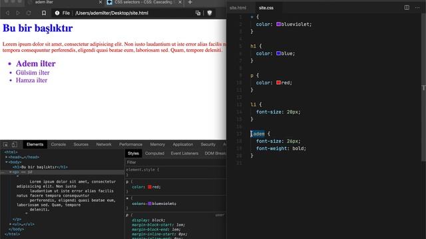This screenshot has width=426, height=239.
Task: Select the Computed sidebar tab
Action: pyautogui.click(x=154, y=153)
